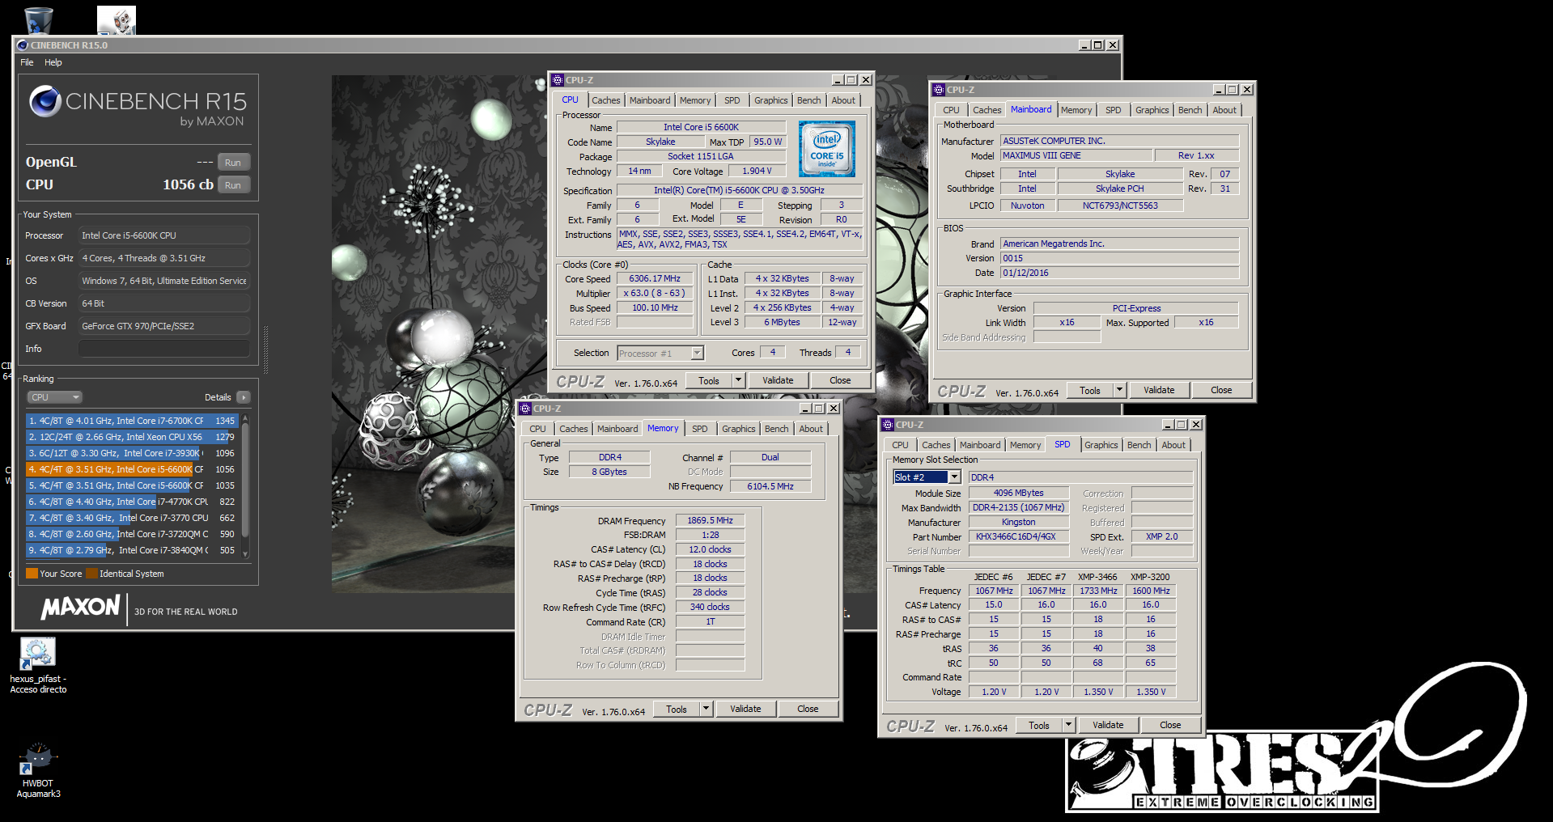Switch to Bench tab in CPU-Z CPU window
The image size is (1553, 822).
tap(808, 100)
